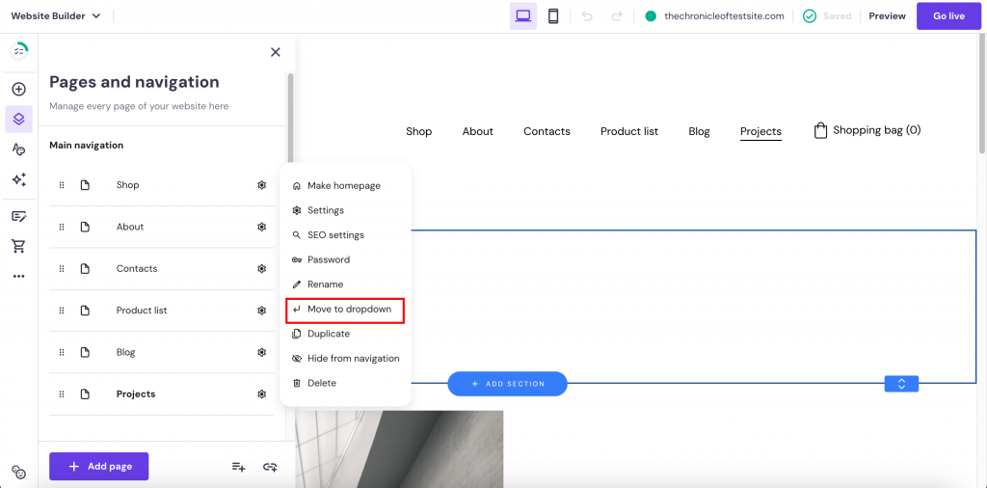Click the add dropdown list icon at panel bottom
Viewport: 987px width, 488px height.
click(239, 467)
